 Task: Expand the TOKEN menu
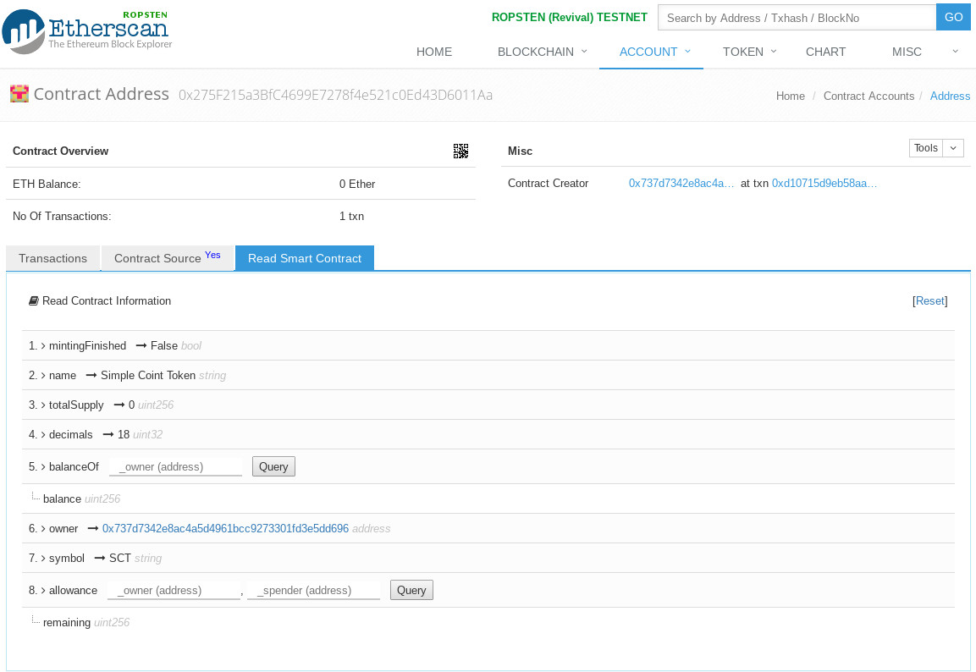point(749,52)
